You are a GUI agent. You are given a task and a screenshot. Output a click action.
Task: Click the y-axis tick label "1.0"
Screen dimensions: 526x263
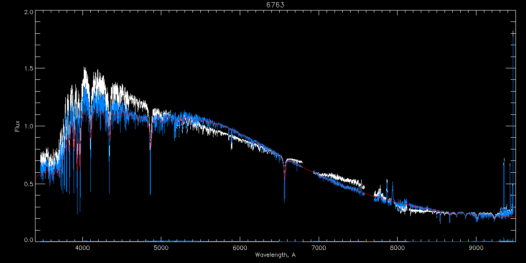click(29, 126)
